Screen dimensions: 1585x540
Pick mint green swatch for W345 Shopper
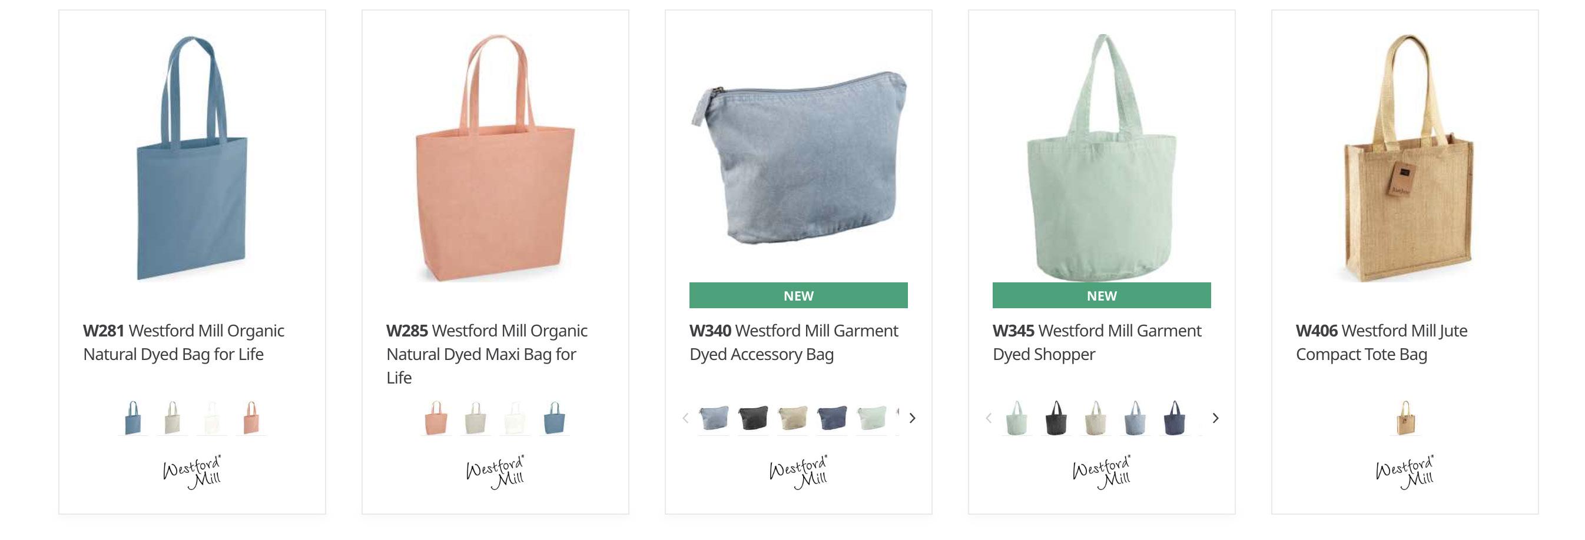pos(1016,418)
